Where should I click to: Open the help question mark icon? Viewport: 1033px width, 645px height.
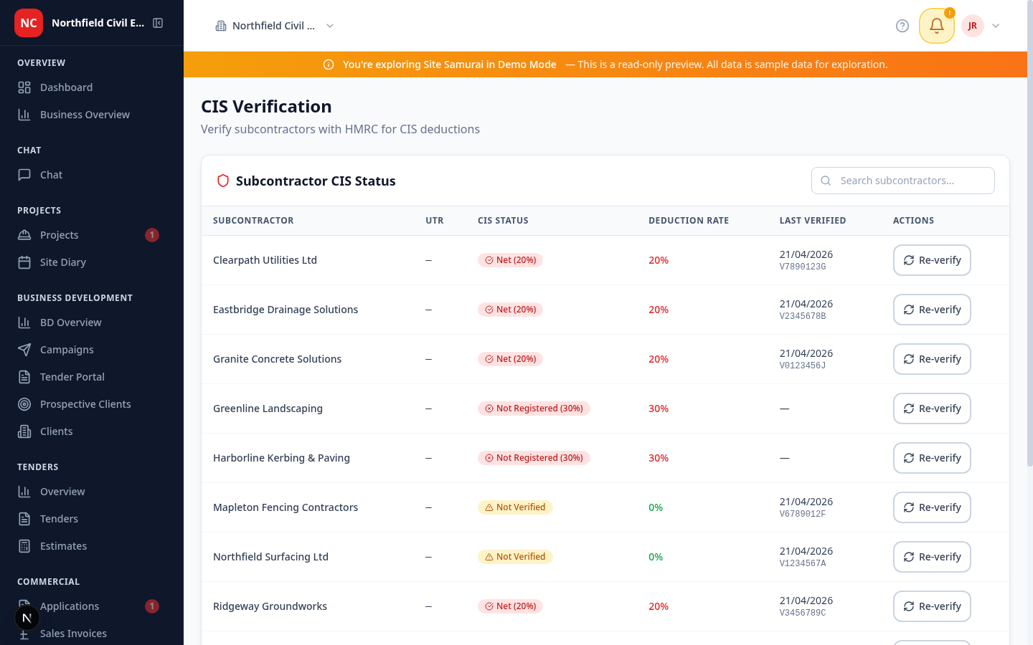pos(902,25)
